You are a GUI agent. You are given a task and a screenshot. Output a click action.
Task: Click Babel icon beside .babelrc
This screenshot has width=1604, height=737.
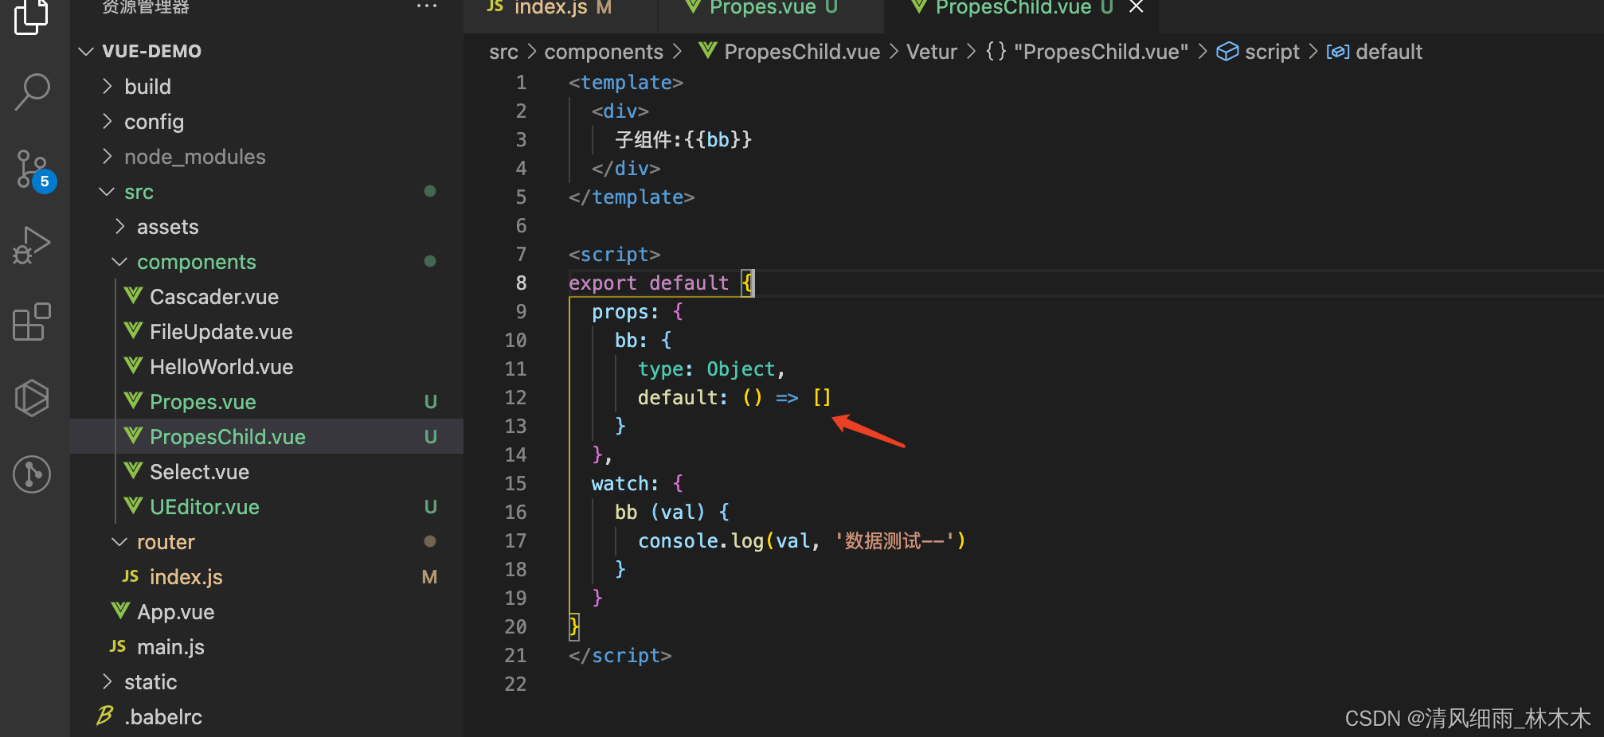tap(105, 716)
